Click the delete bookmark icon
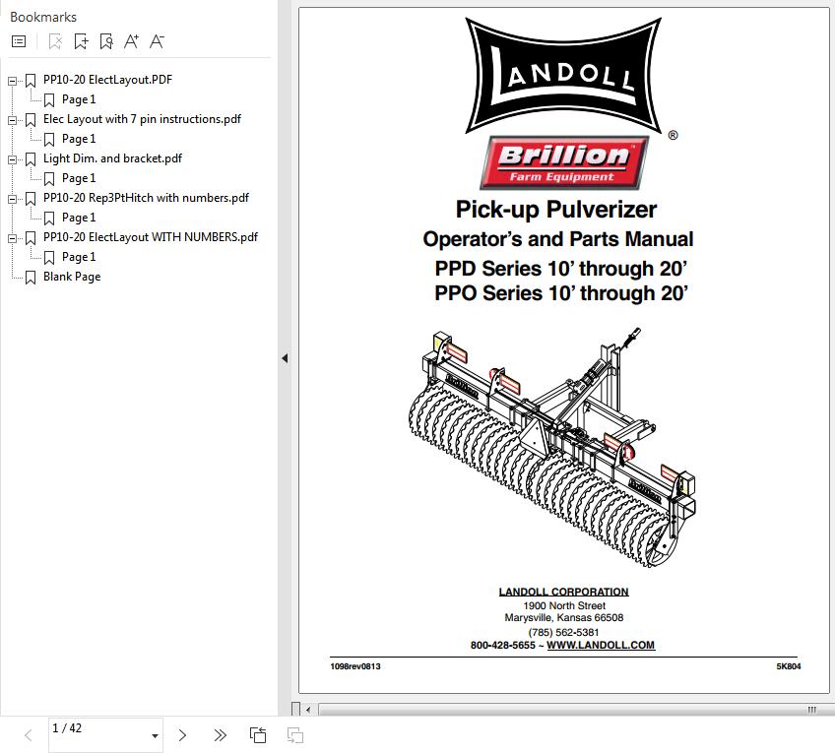835x753 pixels. 55,41
